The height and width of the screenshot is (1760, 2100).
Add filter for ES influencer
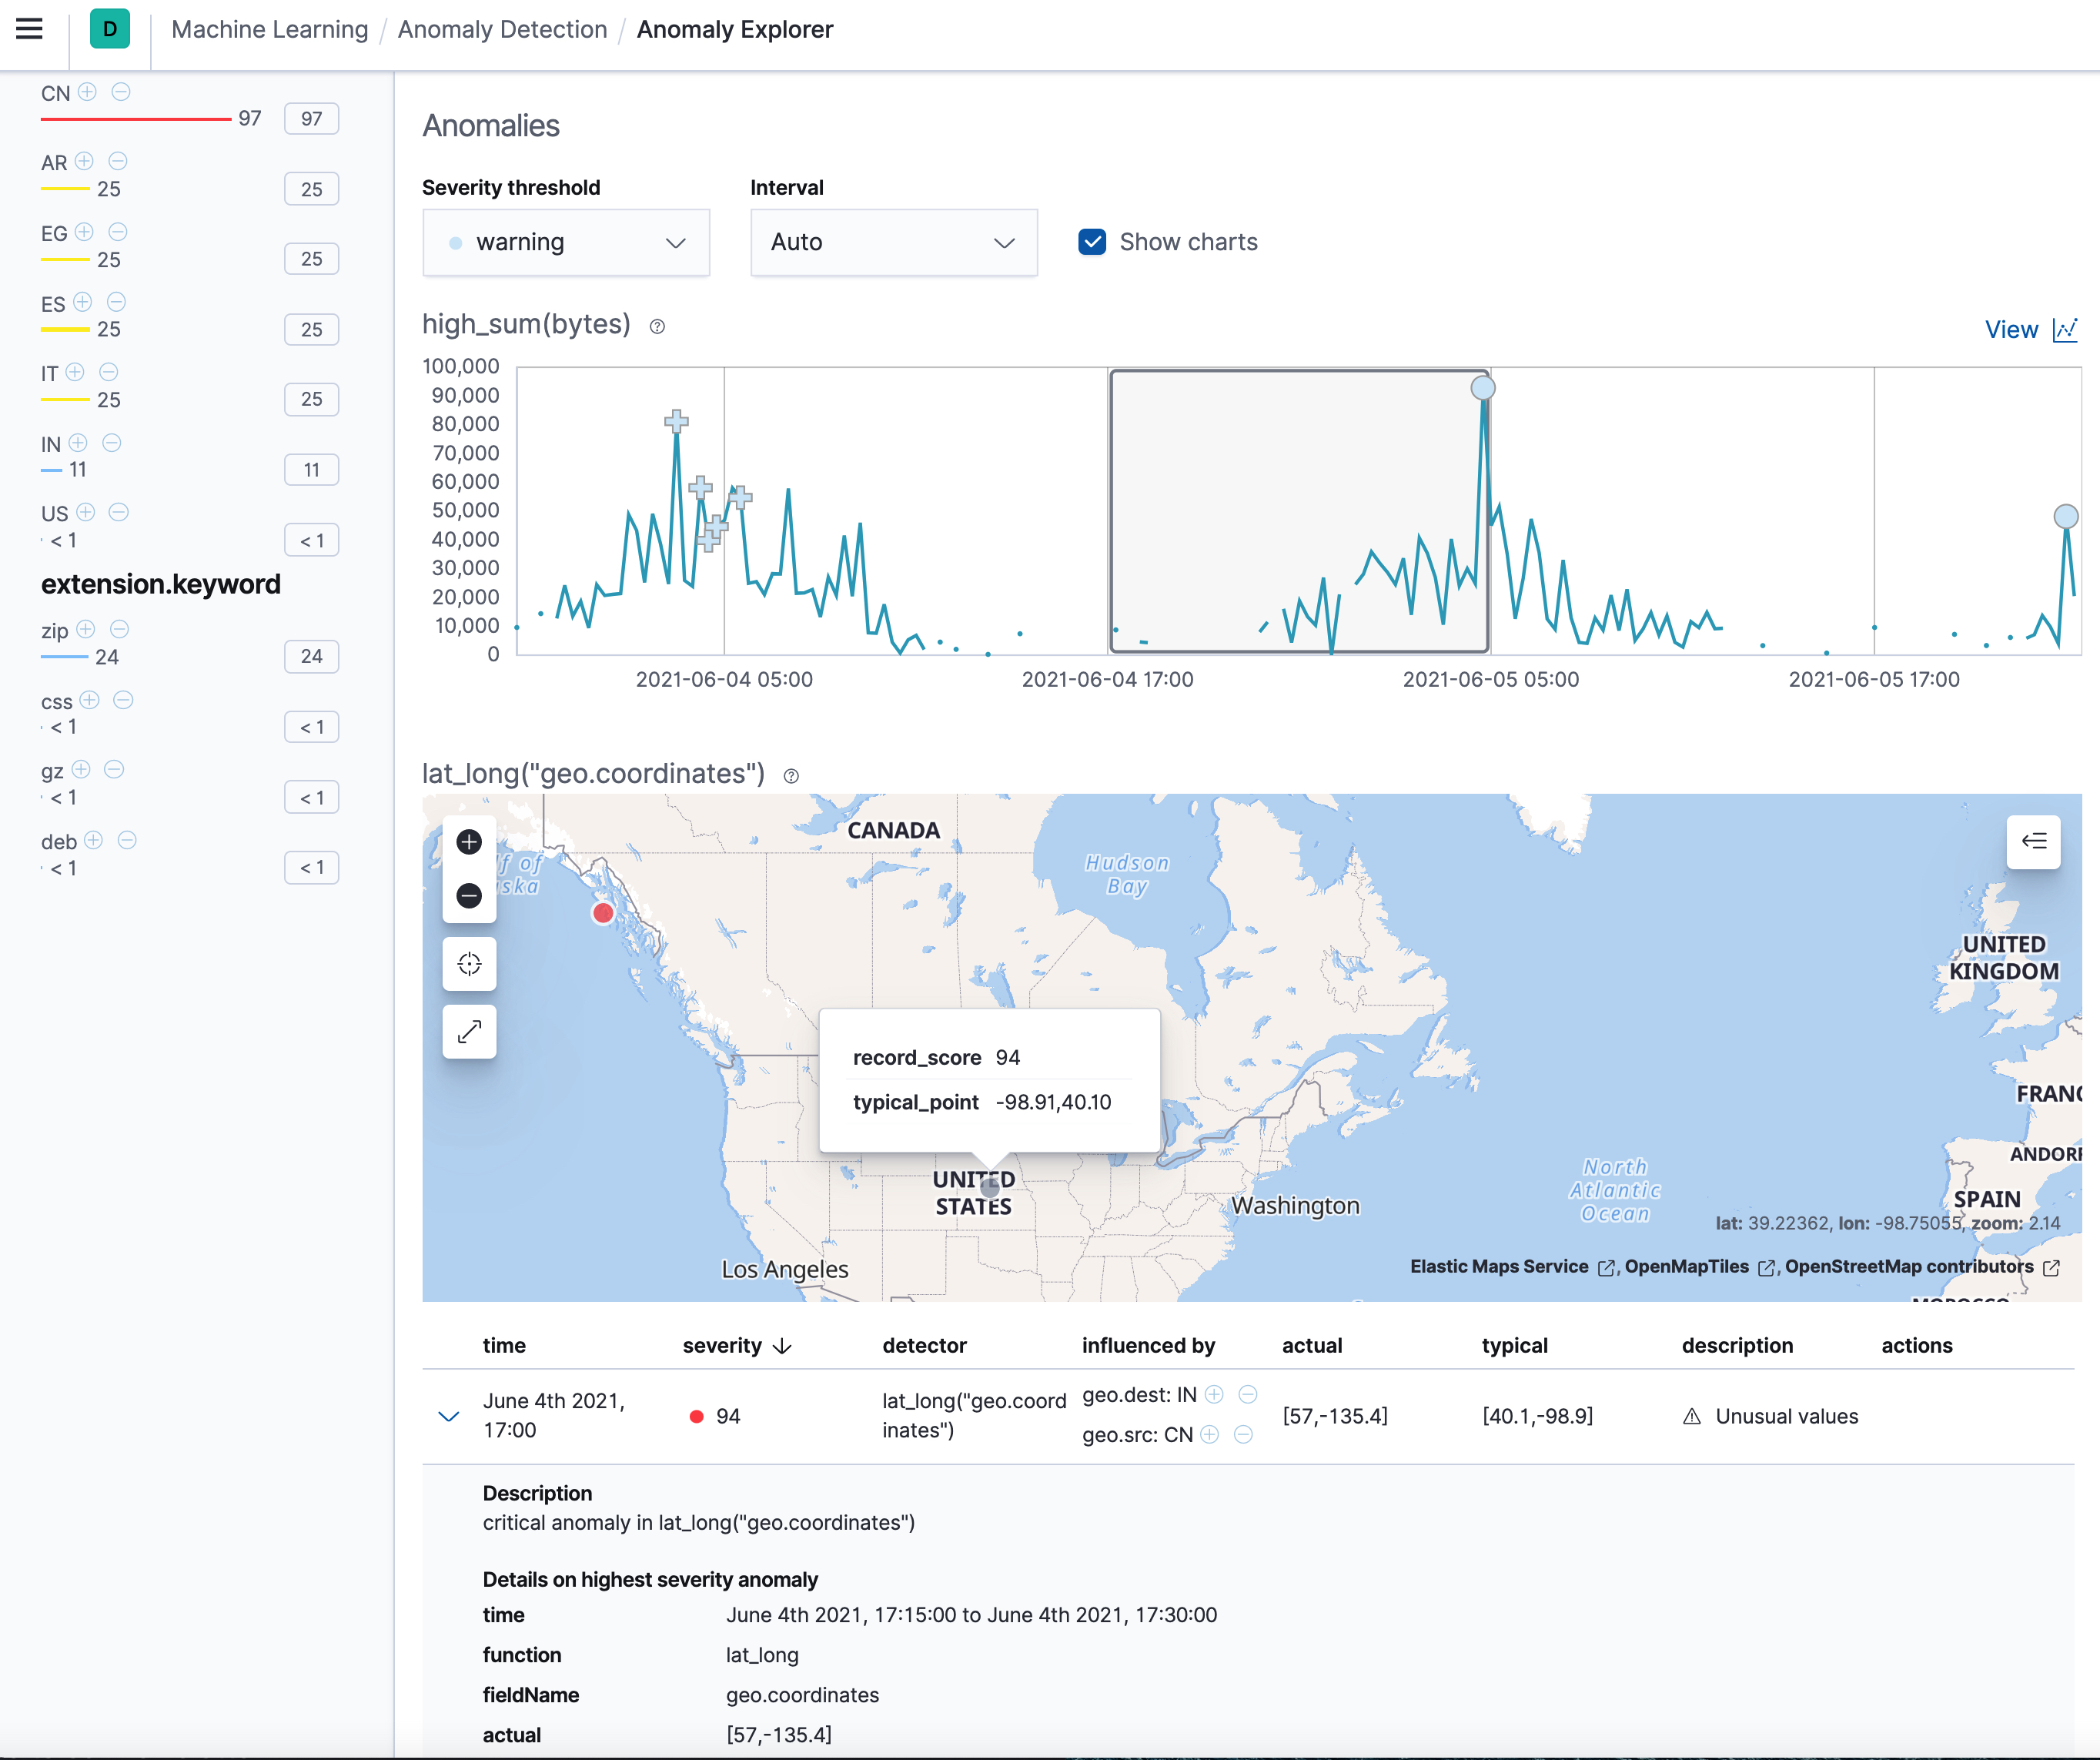pos(83,302)
